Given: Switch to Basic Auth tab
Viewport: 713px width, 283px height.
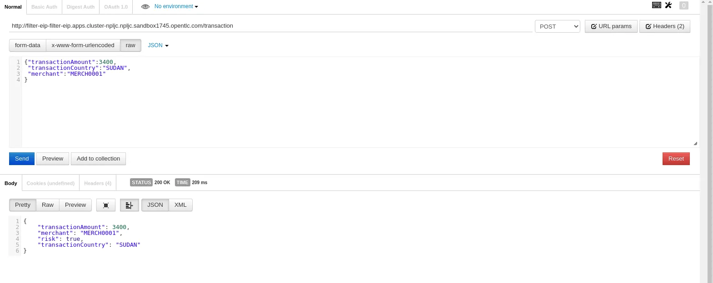Looking at the screenshot, I should click(x=44, y=7).
